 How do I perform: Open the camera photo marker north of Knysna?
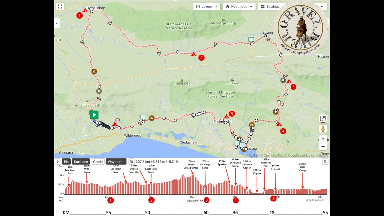click(x=252, y=125)
